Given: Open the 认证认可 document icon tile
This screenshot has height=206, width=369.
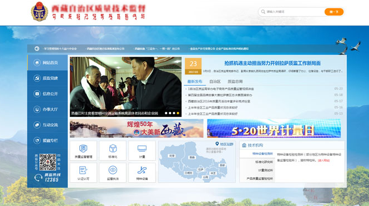Looking at the screenshot, I should pos(83,173).
